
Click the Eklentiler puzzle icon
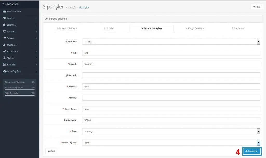click(x=5, y=25)
